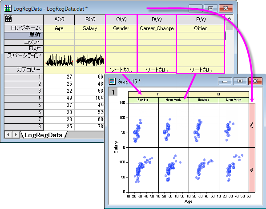Click the Graph15 window icon

pos(112,81)
